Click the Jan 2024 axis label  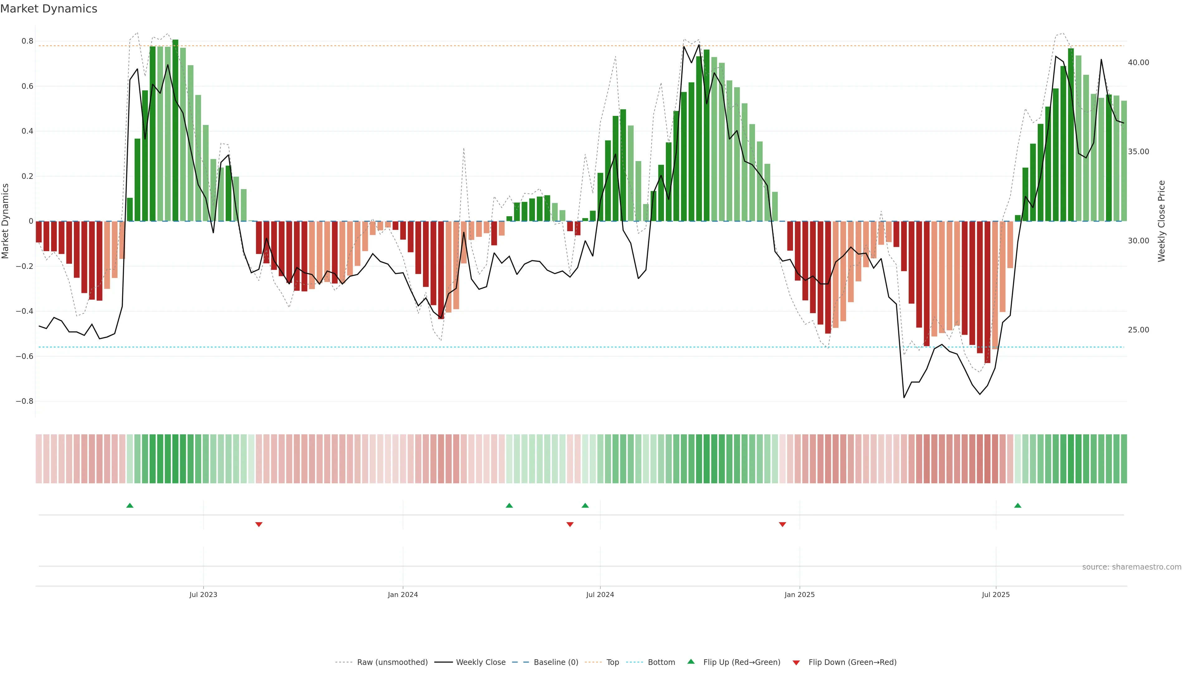coord(403,594)
